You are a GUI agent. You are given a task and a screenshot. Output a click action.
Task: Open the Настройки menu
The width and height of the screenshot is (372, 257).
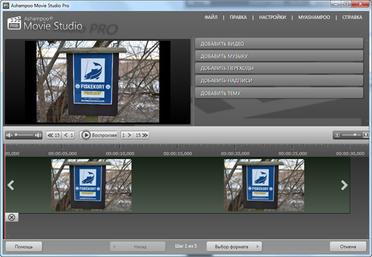coord(272,17)
